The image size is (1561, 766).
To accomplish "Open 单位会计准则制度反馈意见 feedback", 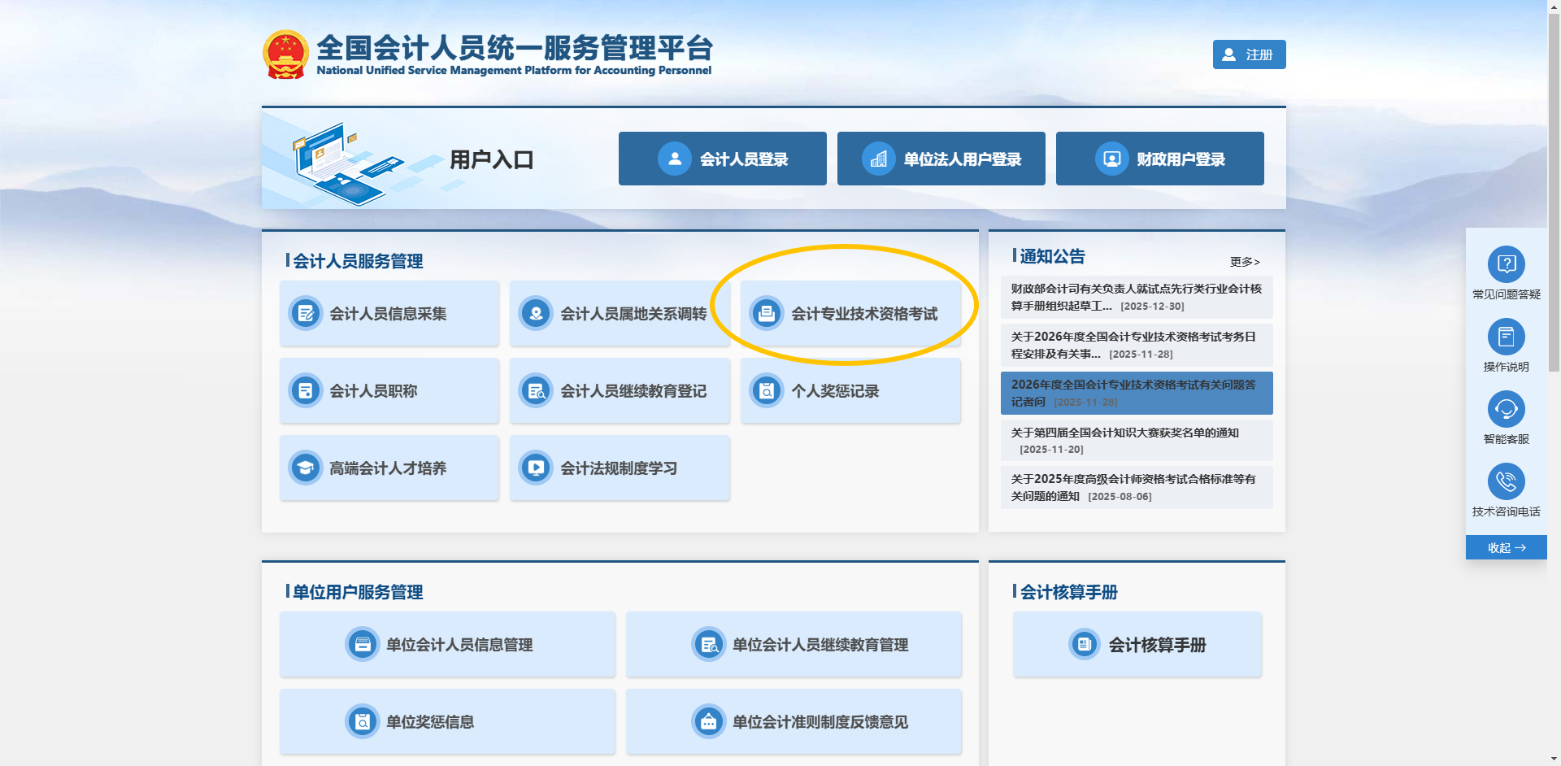I will click(x=794, y=722).
